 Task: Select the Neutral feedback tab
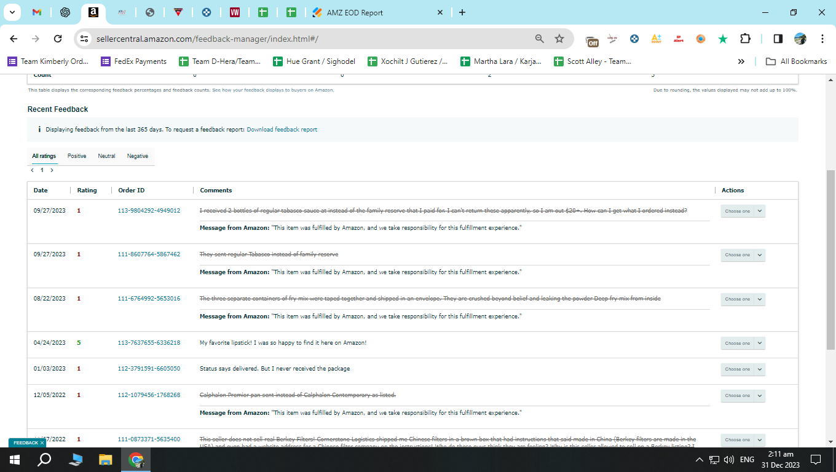click(106, 156)
